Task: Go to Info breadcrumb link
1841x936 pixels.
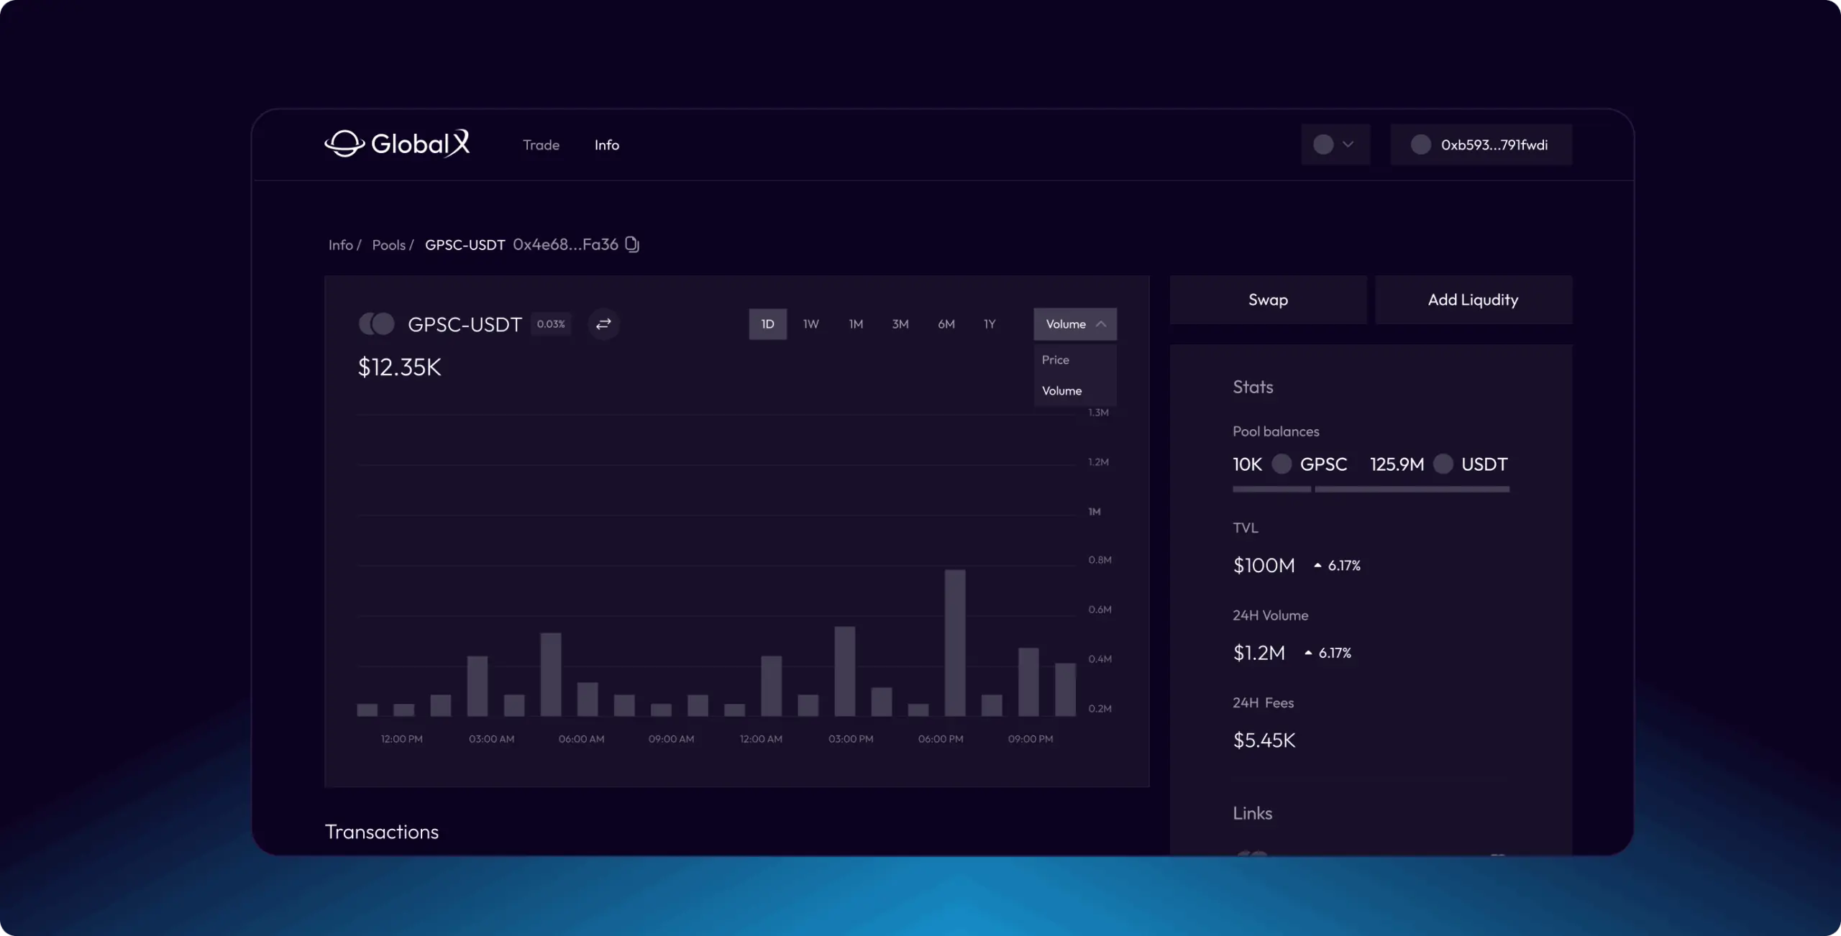Action: pyautogui.click(x=340, y=244)
